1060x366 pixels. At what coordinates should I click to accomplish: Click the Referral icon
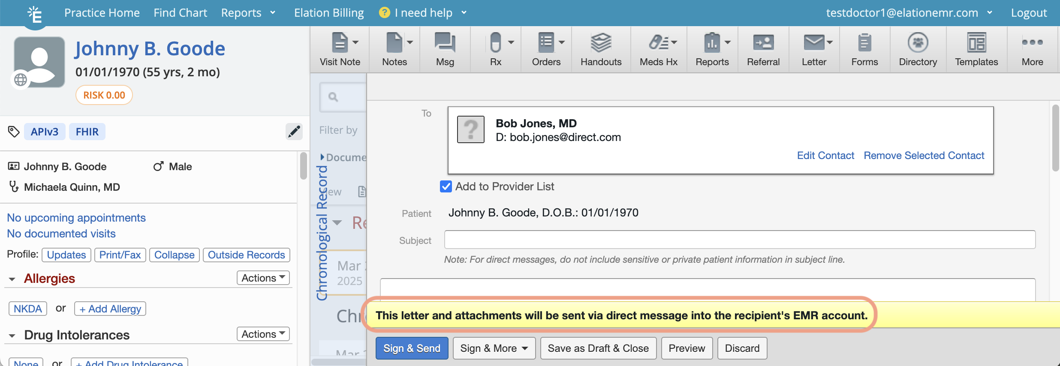pos(763,42)
